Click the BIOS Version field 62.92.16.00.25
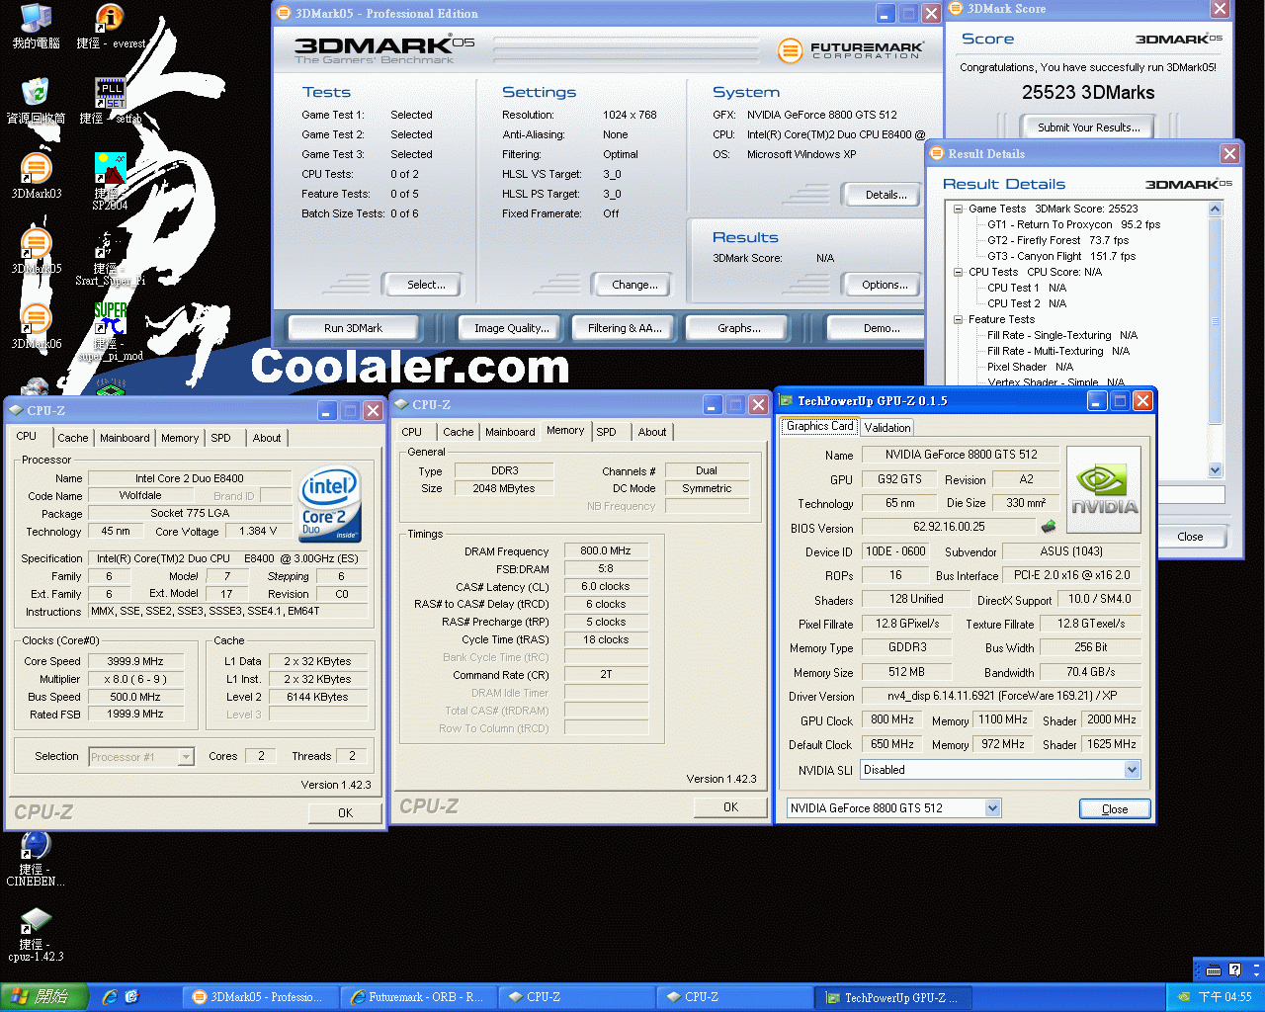 (949, 527)
